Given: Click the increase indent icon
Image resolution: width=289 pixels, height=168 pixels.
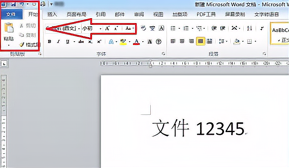Looking at the screenshot, I should [223, 28].
